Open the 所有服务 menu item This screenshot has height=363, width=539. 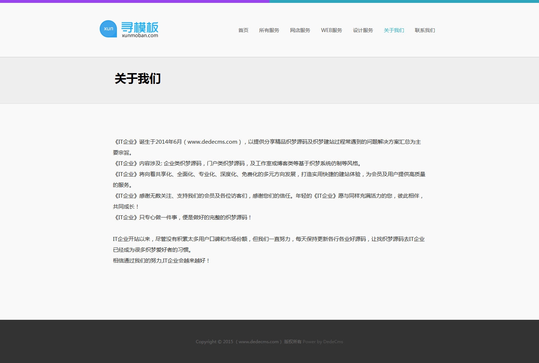coord(269,30)
